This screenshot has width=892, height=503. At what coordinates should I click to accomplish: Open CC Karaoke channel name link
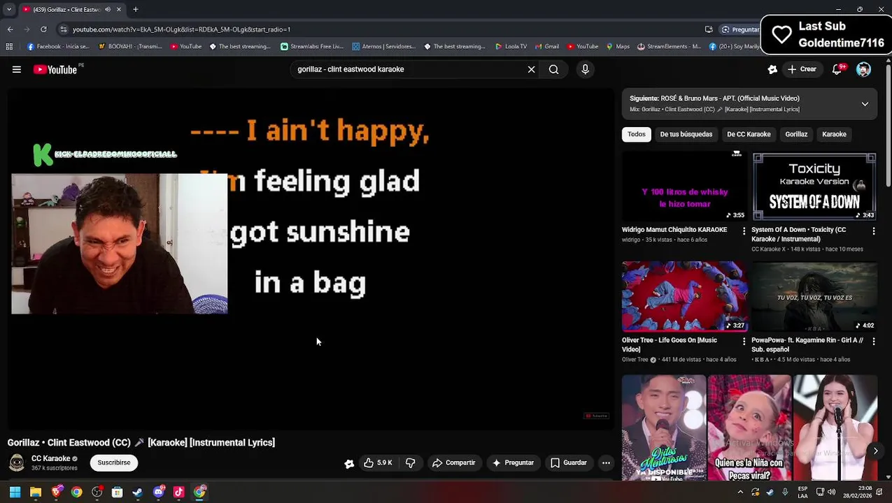(51, 458)
